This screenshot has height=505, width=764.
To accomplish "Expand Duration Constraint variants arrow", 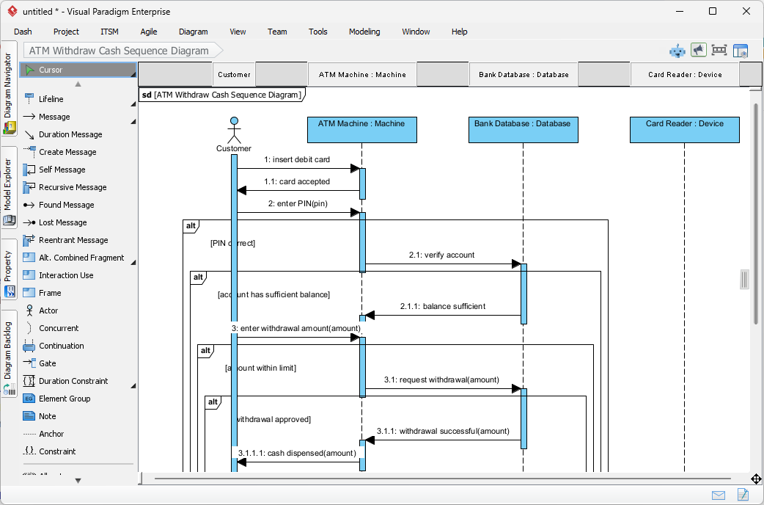I will point(133,385).
